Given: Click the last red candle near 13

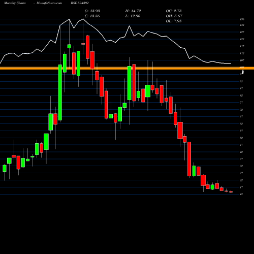Looking at the screenshot, I should point(231,192).
